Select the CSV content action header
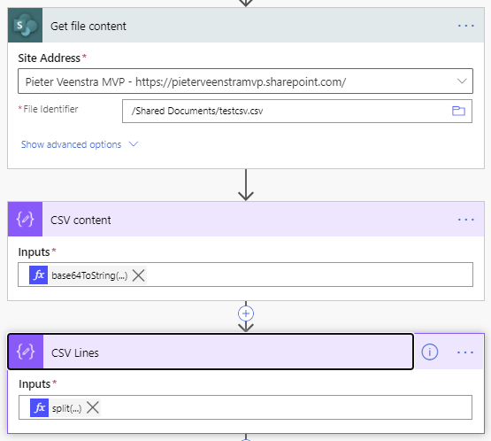This screenshot has width=491, height=441. pyautogui.click(x=246, y=219)
